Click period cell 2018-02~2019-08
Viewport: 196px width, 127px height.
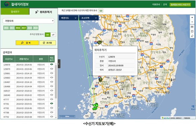[24, 117]
